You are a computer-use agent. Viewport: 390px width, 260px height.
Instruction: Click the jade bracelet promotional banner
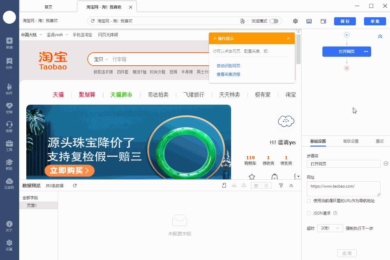tap(129, 142)
